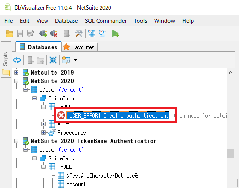Click the Create database connection server icon
The width and height of the screenshot is (239, 188).
click(x=67, y=34)
